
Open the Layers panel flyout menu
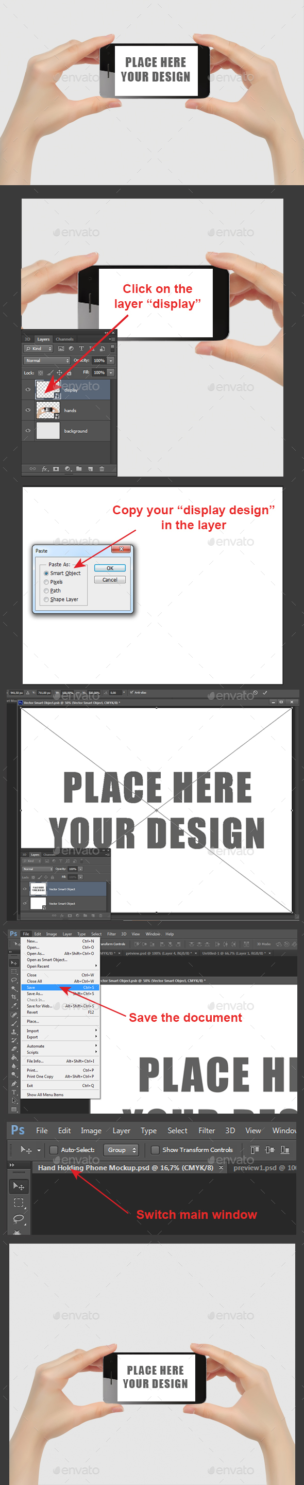tap(113, 339)
